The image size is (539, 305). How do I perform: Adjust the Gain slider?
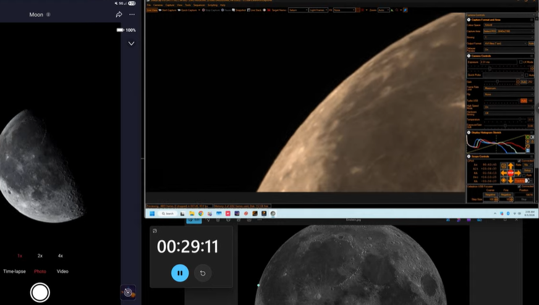tap(498, 81)
